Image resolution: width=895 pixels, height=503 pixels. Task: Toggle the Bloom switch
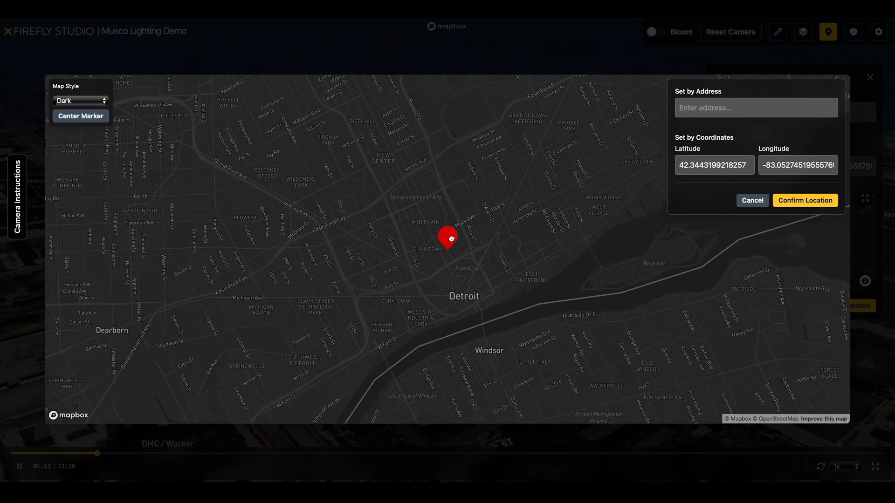point(655,32)
